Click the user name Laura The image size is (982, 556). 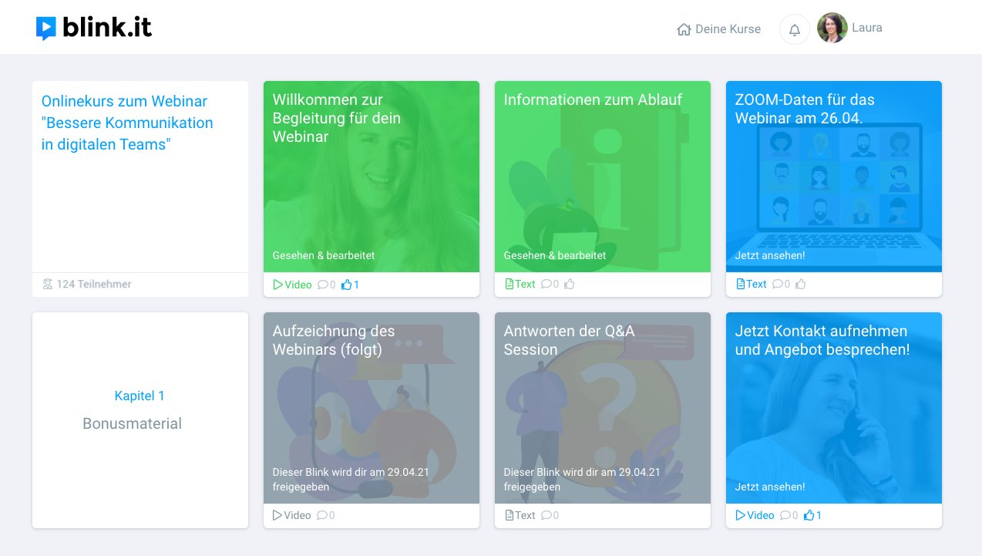[867, 28]
